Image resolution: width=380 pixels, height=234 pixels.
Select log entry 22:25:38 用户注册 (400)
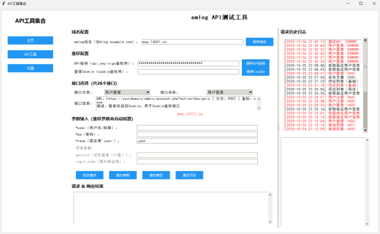tap(320, 101)
